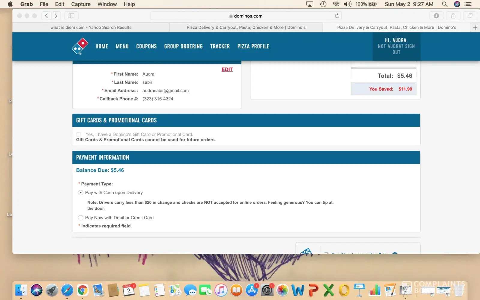Screen dimensions: 480x300
Task: Open the TRACKER page
Action: [220, 46]
